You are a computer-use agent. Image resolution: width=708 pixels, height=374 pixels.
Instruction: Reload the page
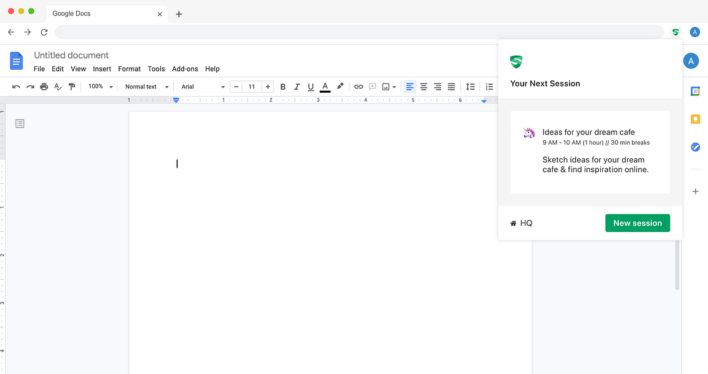click(x=44, y=32)
